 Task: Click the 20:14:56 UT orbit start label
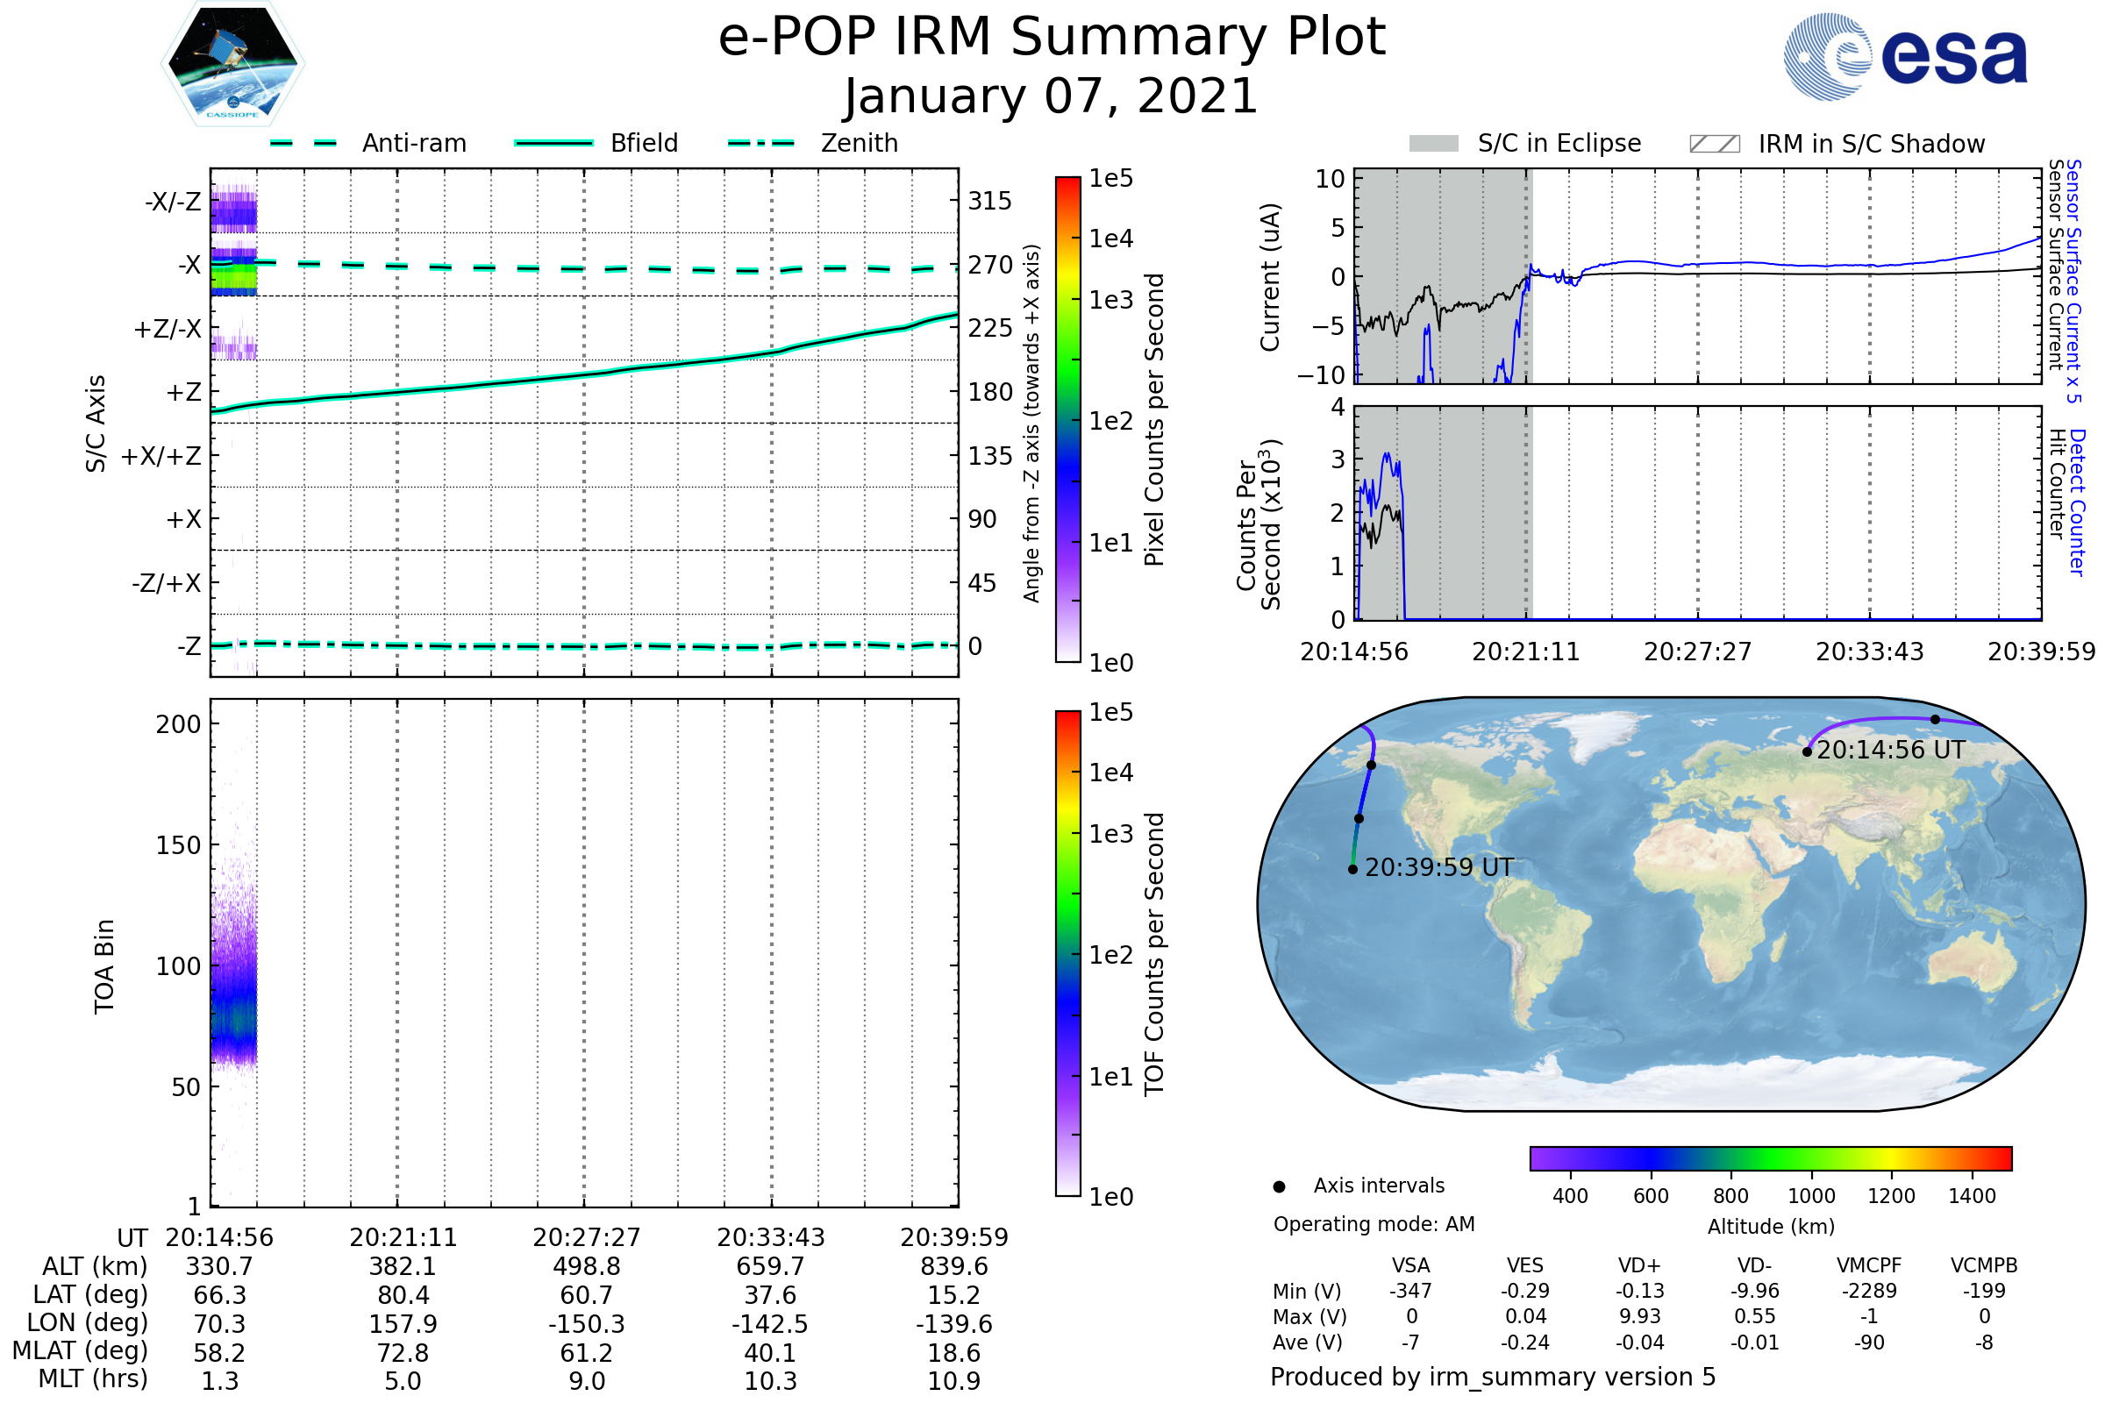[x=1890, y=750]
